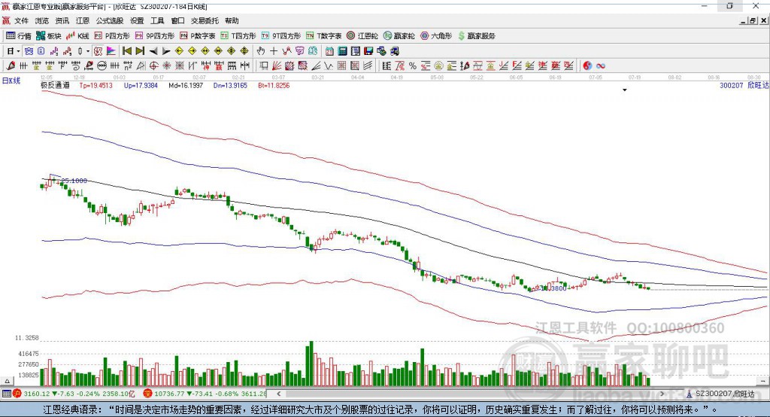Select the hand pan tool

[261, 51]
